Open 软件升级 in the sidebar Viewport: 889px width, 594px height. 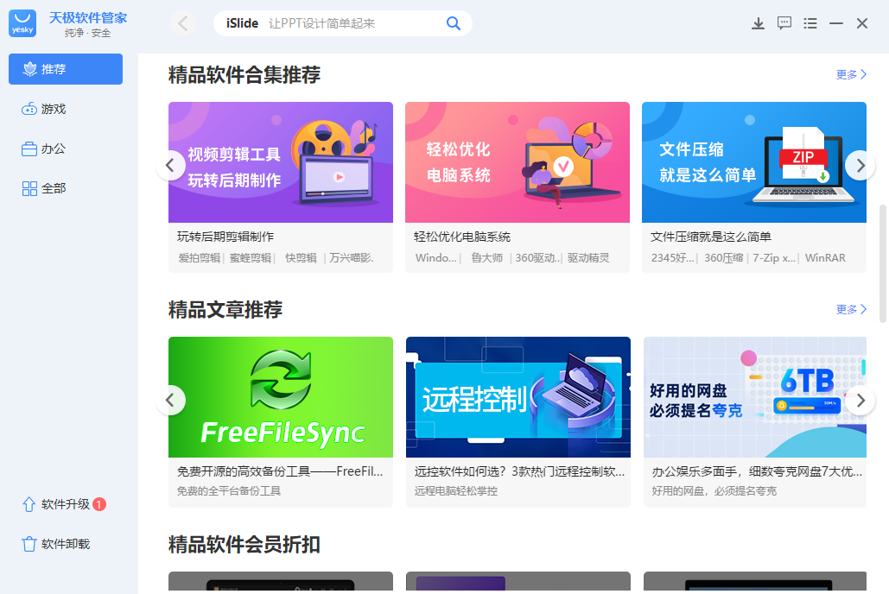[x=64, y=504]
